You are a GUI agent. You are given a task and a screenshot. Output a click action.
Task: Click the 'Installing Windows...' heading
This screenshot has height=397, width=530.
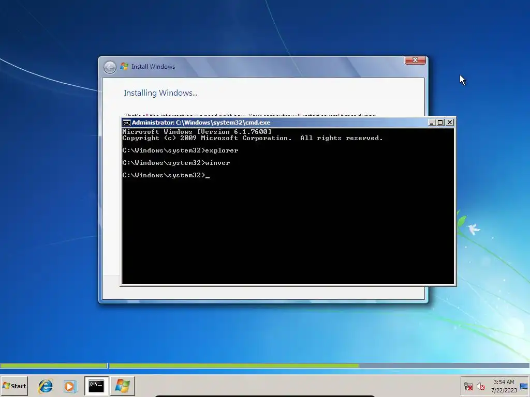coord(160,93)
